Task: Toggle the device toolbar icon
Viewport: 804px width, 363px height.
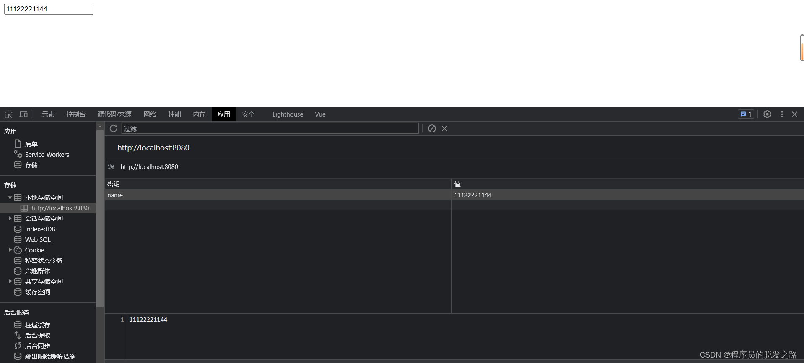Action: (23, 114)
